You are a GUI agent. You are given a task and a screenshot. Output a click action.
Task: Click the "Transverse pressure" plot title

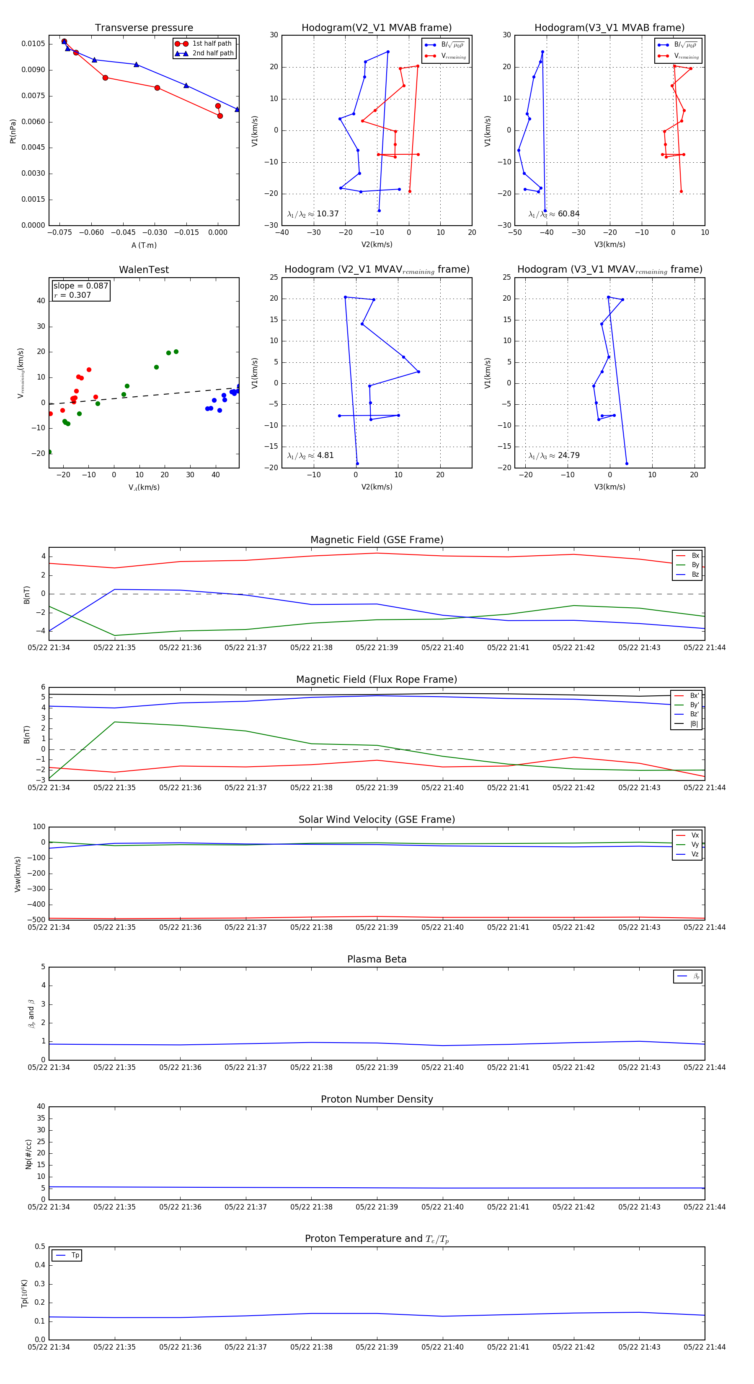[144, 28]
